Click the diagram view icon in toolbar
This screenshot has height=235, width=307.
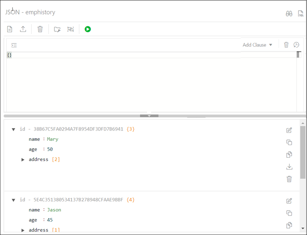[70, 29]
